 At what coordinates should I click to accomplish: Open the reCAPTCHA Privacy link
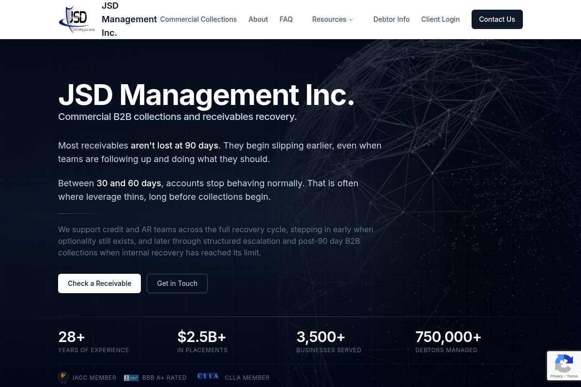coord(556,376)
